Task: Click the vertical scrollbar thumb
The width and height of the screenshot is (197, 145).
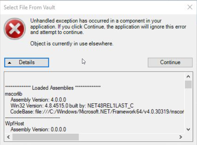Action: pyautogui.click(x=188, y=84)
